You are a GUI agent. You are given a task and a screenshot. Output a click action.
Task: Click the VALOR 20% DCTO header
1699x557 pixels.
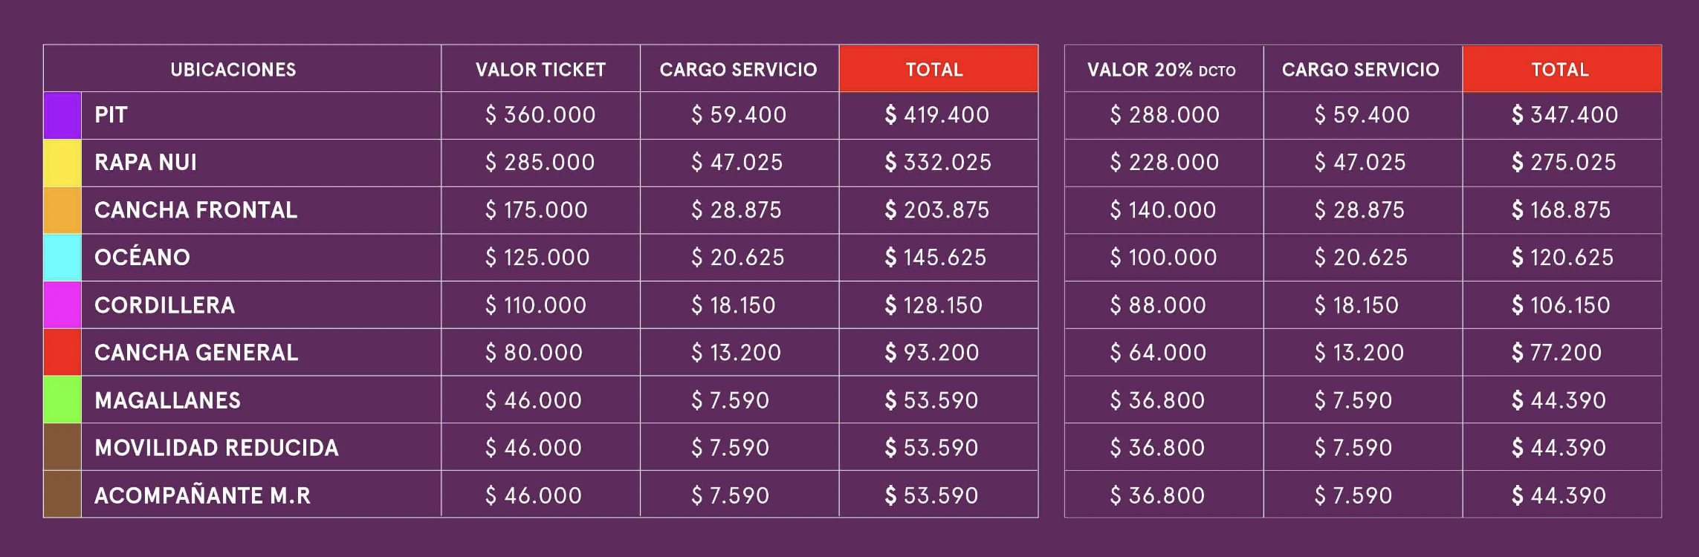pos(1162,70)
